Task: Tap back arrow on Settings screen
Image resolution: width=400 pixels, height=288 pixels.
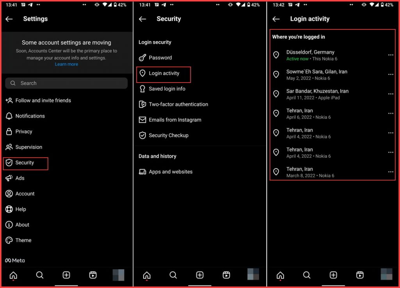Action: (x=9, y=19)
